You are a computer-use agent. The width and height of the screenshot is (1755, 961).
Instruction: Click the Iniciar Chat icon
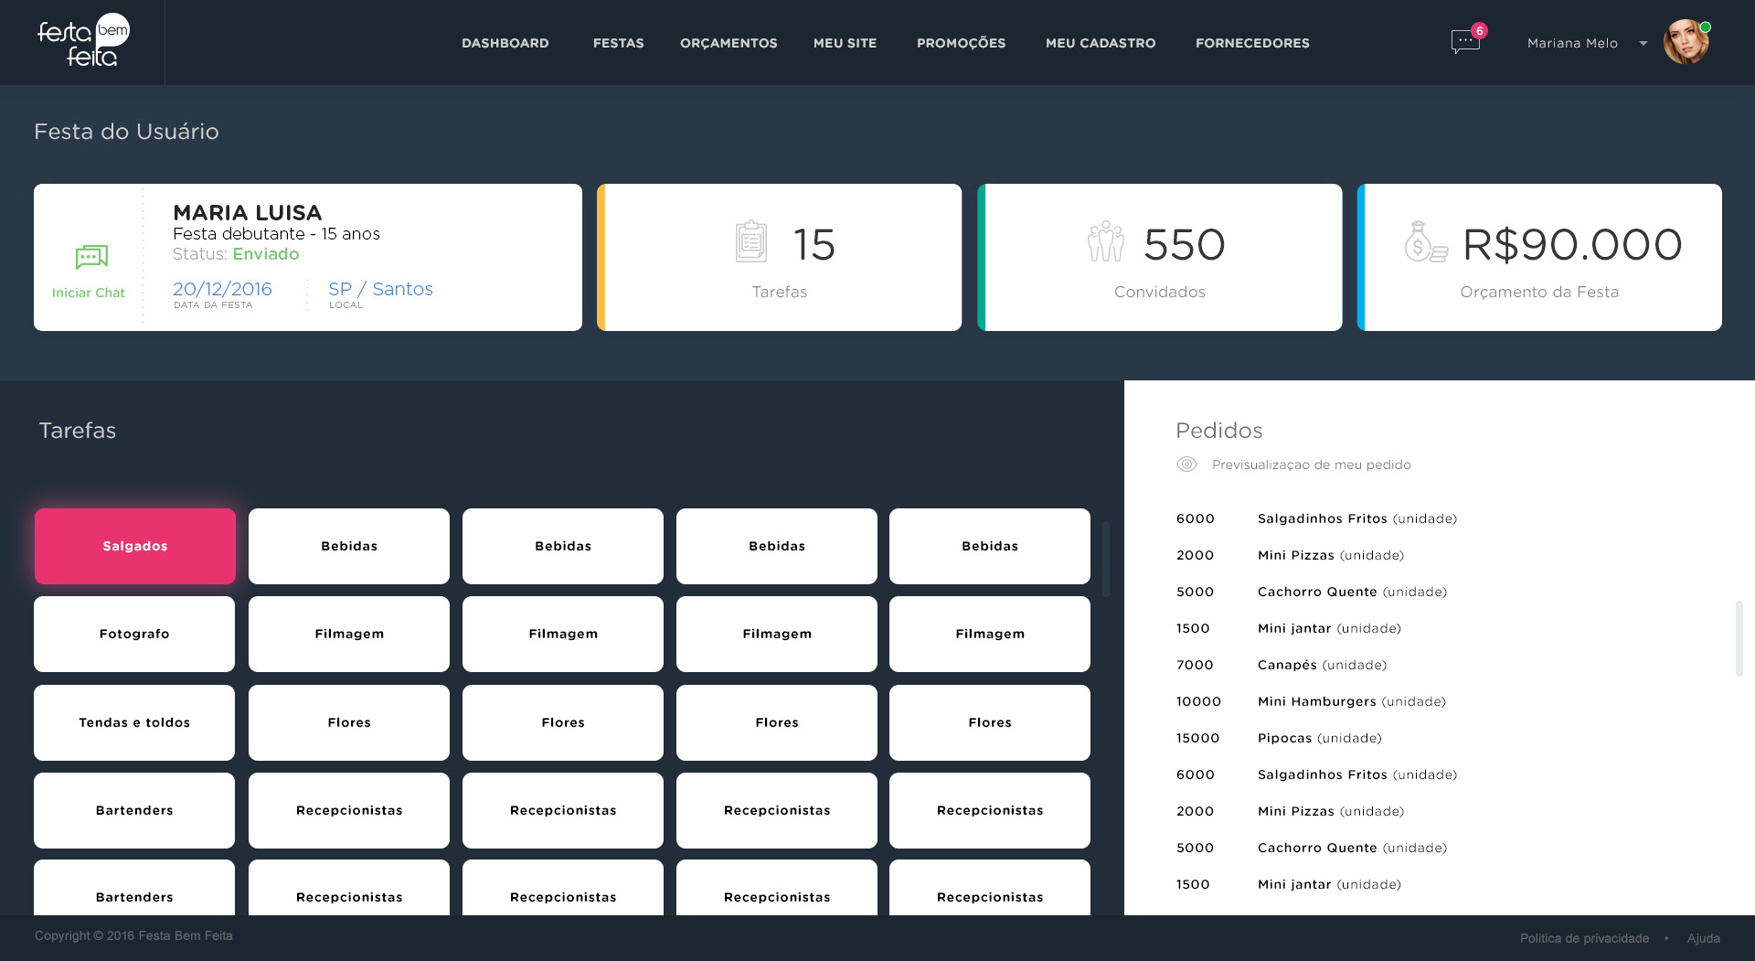91,257
